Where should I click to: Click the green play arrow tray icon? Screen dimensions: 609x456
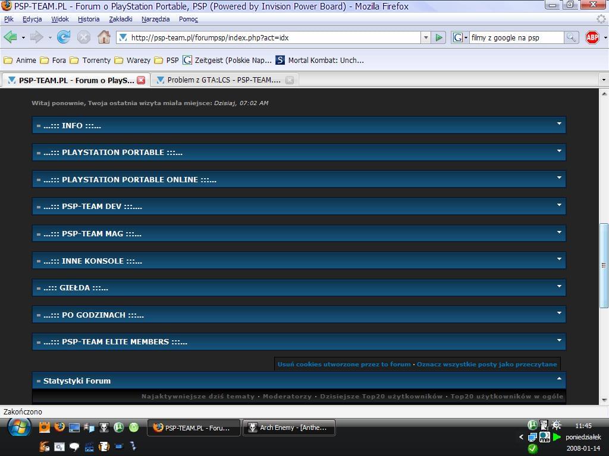[557, 437]
